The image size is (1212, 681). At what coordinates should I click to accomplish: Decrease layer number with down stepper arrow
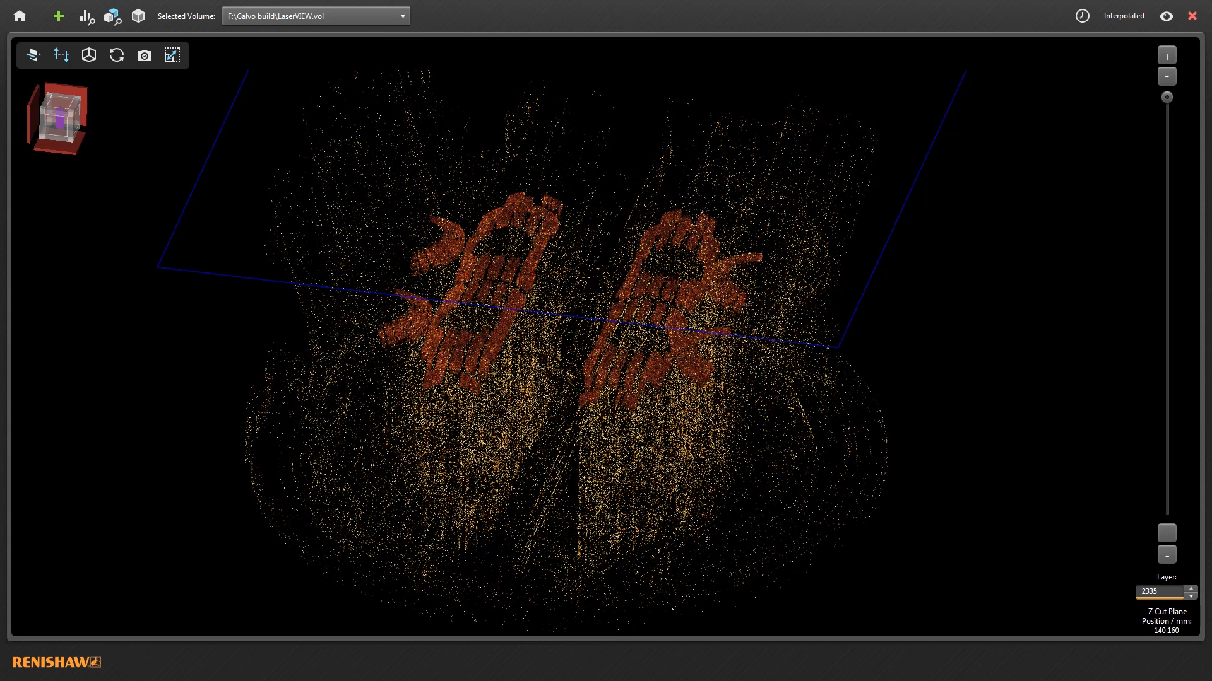coord(1191,596)
